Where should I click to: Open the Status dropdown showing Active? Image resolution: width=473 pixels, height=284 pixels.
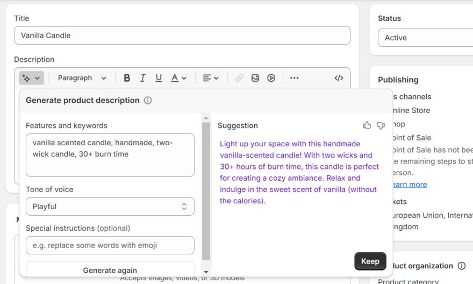(x=425, y=38)
